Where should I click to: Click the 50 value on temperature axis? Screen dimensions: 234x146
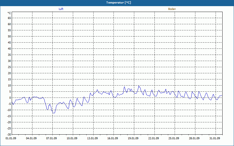coord(9,36)
